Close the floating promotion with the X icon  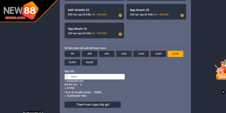coord(223,92)
